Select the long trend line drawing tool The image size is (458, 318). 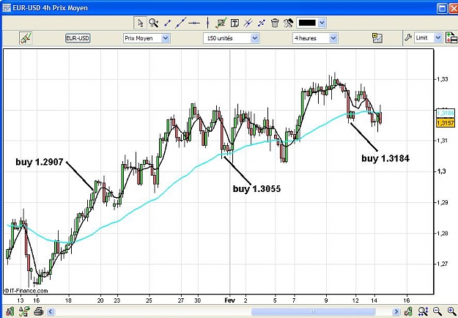point(180,23)
